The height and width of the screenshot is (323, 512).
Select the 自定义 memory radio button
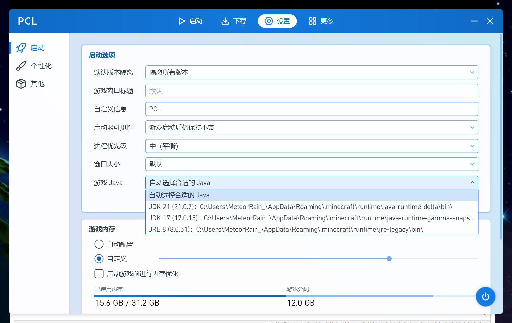click(99, 259)
